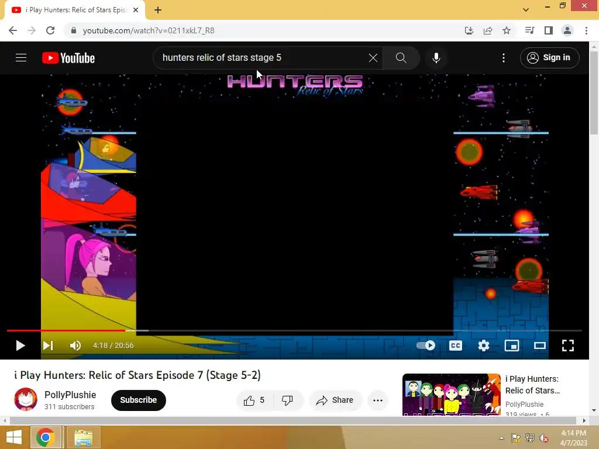Clear the search box with X
This screenshot has width=599, height=449.
373,58
